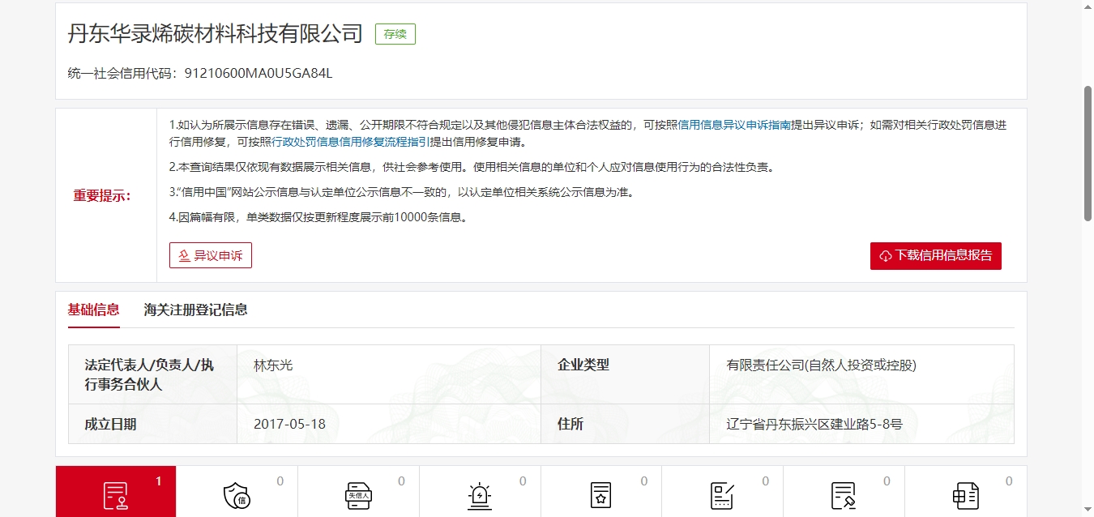Open the alarm siren warning category icon
Screen dimensions: 1094x517
(480, 495)
